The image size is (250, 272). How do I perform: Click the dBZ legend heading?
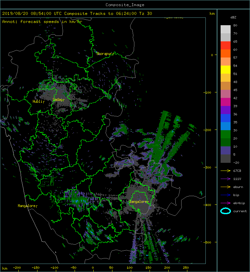pyautogui.click(x=233, y=17)
